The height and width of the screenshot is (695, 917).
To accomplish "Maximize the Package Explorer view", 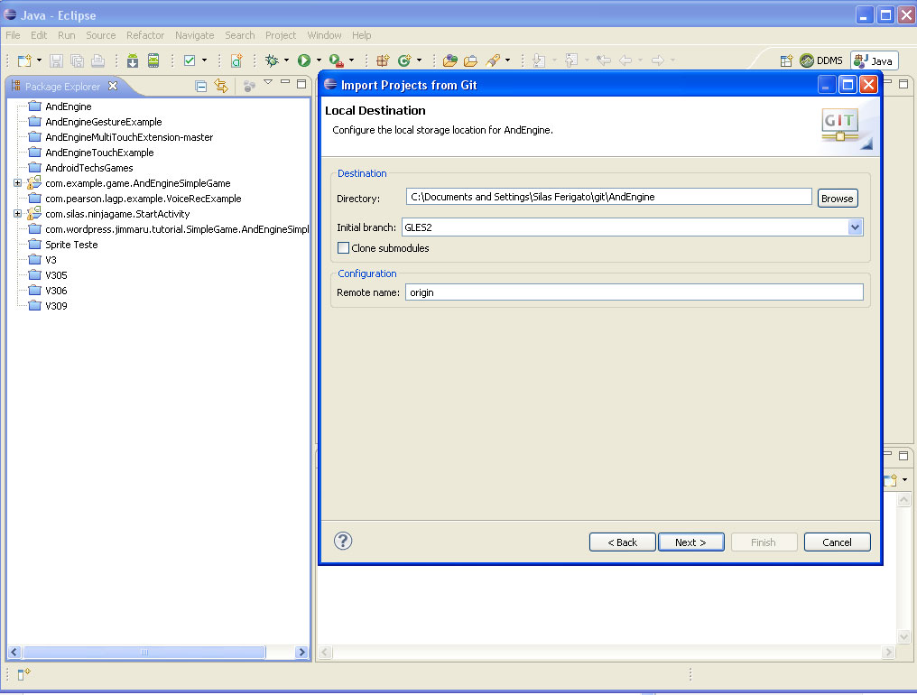I will pyautogui.click(x=301, y=84).
